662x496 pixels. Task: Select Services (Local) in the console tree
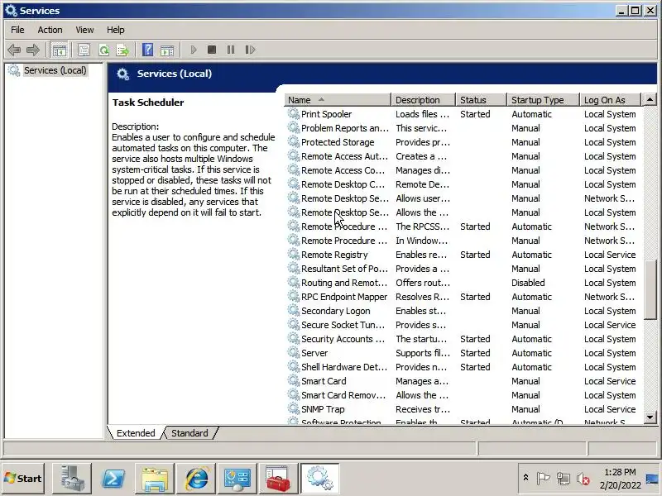[55, 70]
